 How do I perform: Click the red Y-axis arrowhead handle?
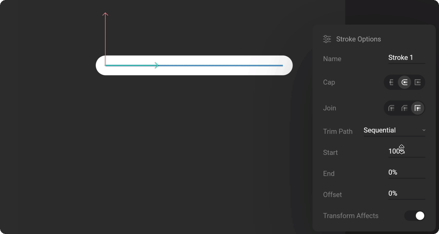[x=105, y=14]
